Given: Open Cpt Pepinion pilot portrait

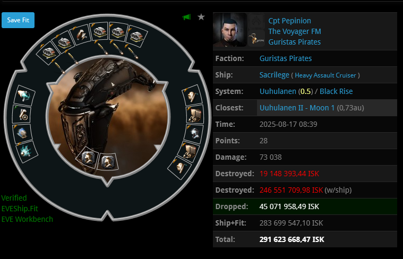Looking at the screenshot, I should point(230,30).
